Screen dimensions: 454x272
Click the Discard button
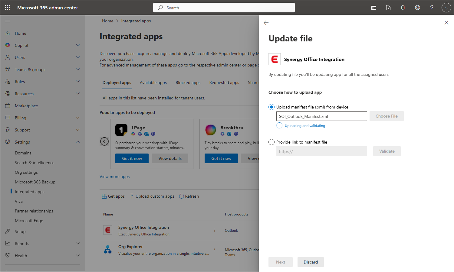pos(311,262)
